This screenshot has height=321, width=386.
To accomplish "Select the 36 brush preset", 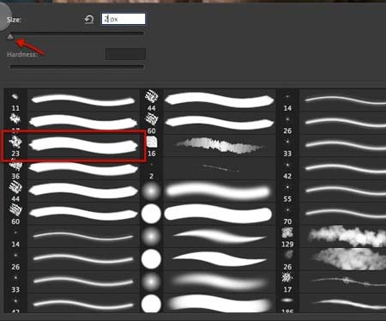I will (72, 168).
